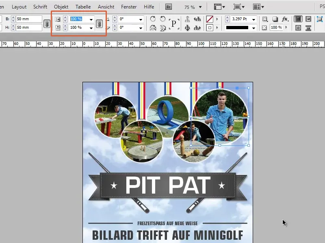Increase the scale percentage with the up stepper

tap(65, 17)
